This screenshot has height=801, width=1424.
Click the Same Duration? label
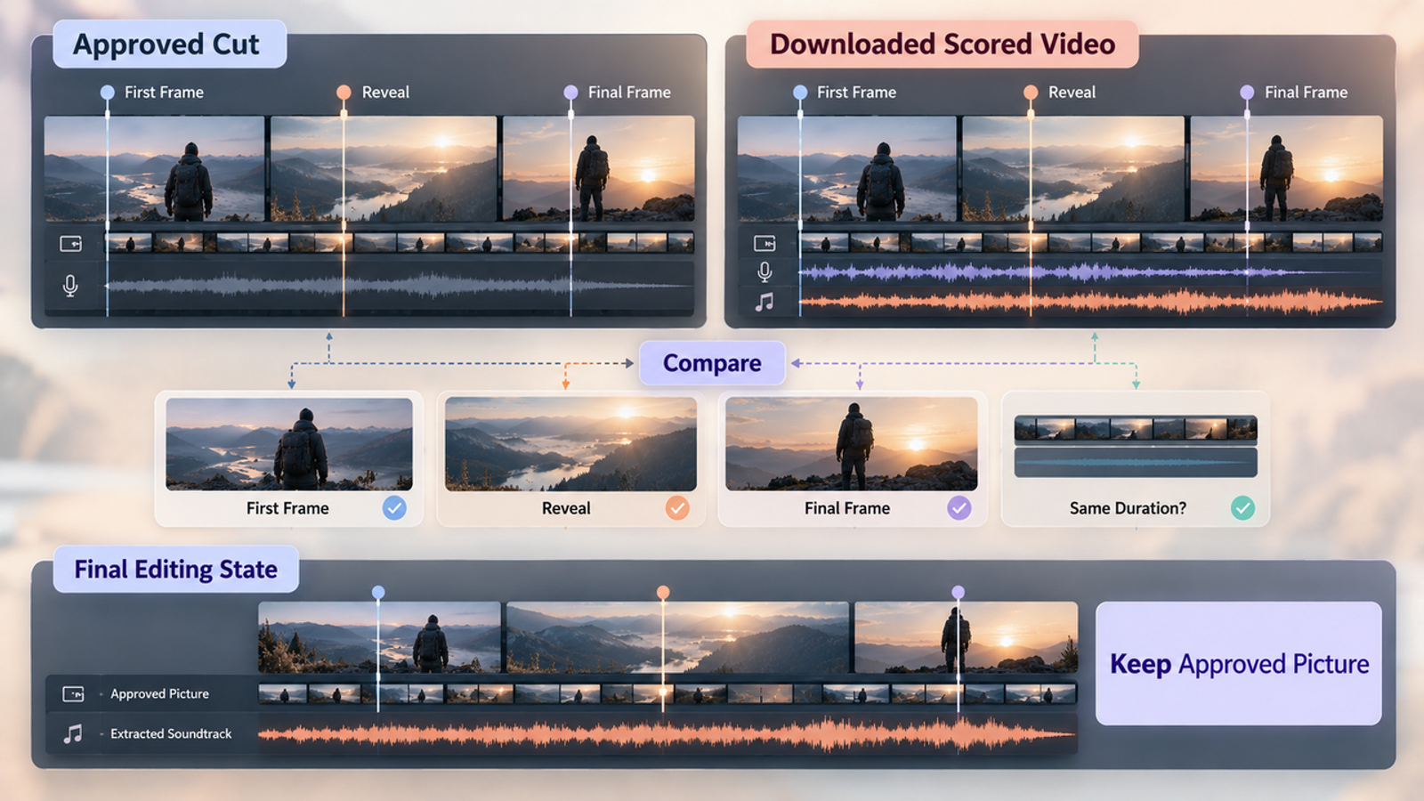pos(1128,508)
